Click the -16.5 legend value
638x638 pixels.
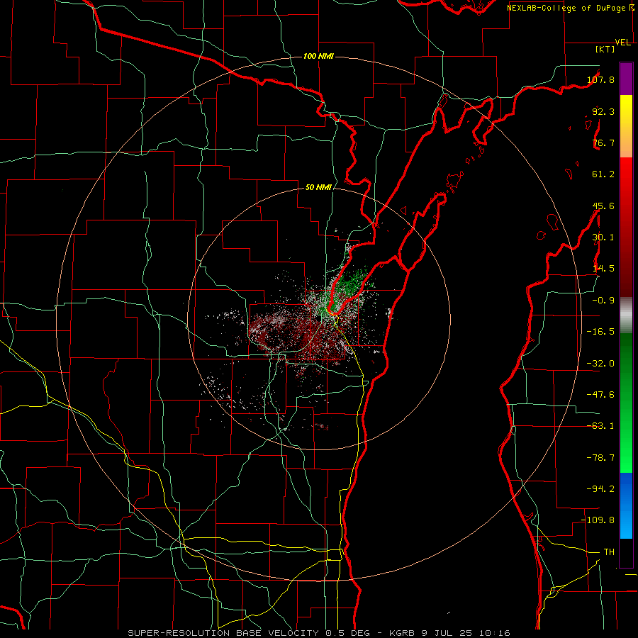coord(600,332)
